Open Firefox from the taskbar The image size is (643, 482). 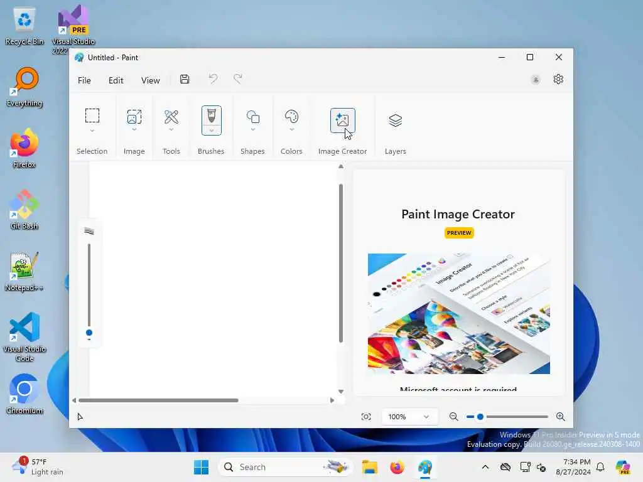pos(397,467)
